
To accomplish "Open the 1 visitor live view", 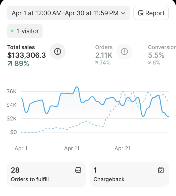I will (25, 31).
